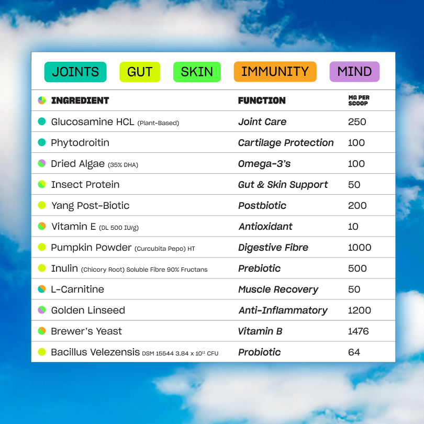Click the dot beside Brewer's Yeast
The image size is (424, 424).
click(x=42, y=331)
